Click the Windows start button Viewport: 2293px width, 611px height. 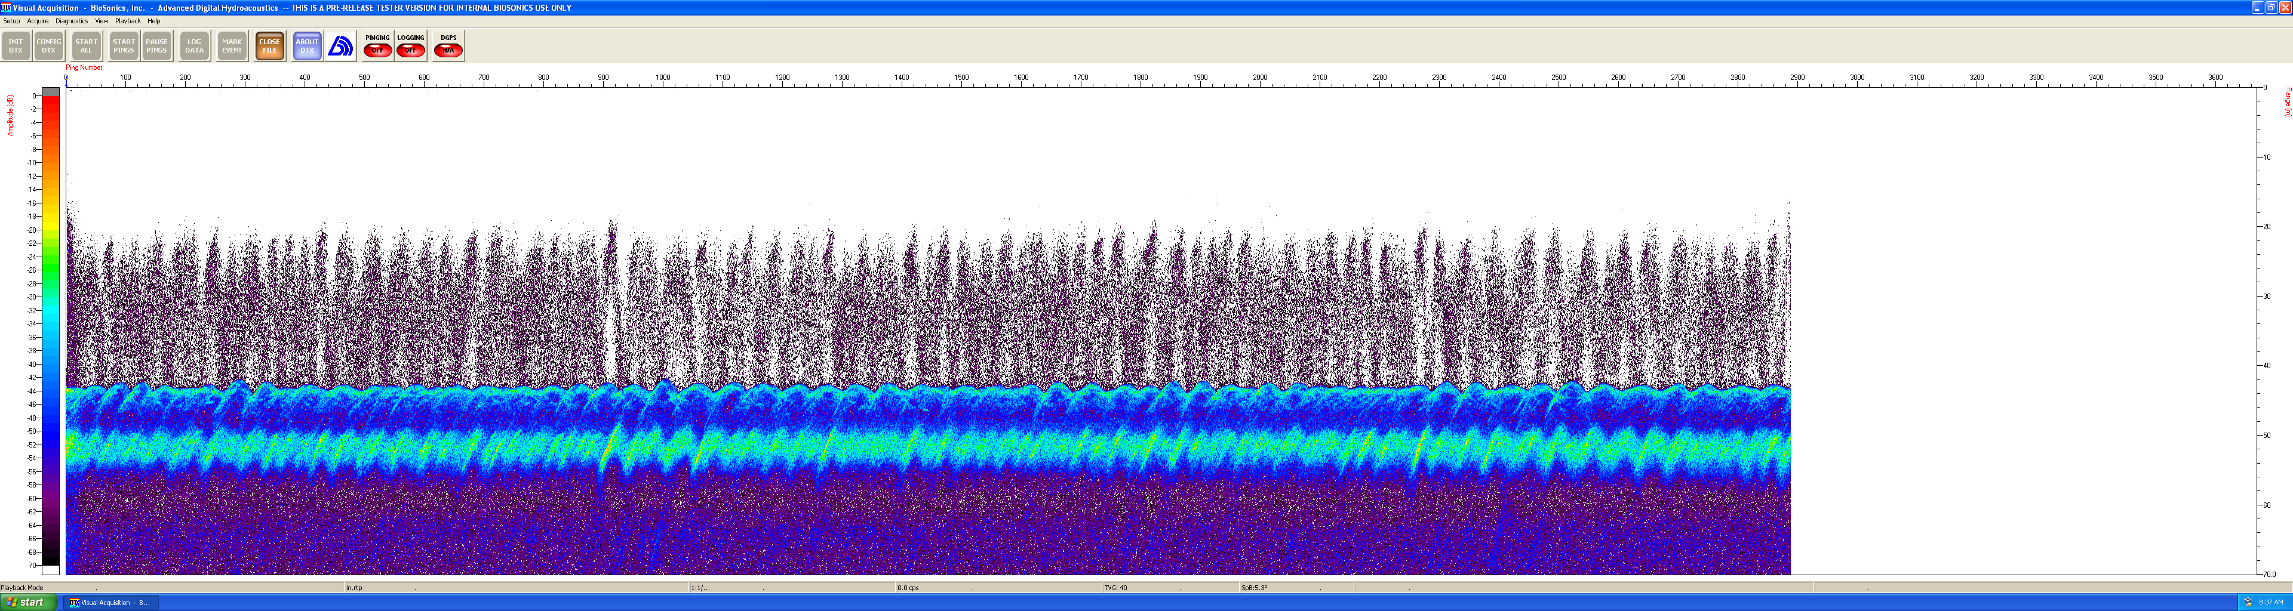[29, 602]
